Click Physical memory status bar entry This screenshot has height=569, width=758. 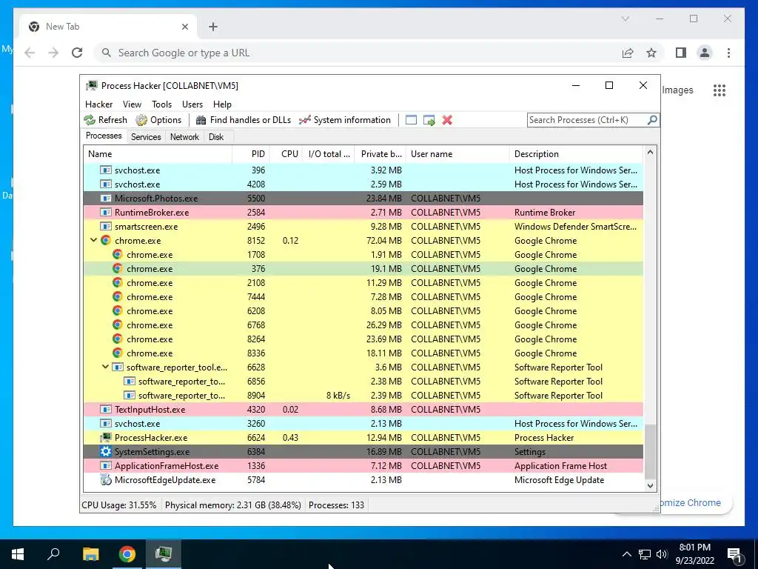click(x=233, y=505)
